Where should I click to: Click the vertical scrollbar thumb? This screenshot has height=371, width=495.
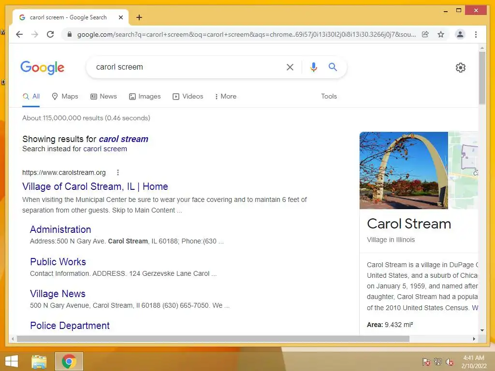(482, 78)
